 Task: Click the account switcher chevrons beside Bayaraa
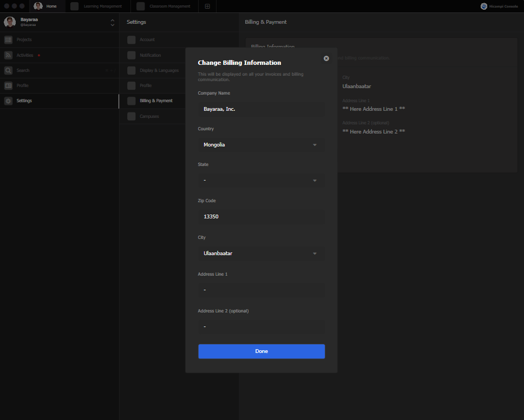click(112, 22)
